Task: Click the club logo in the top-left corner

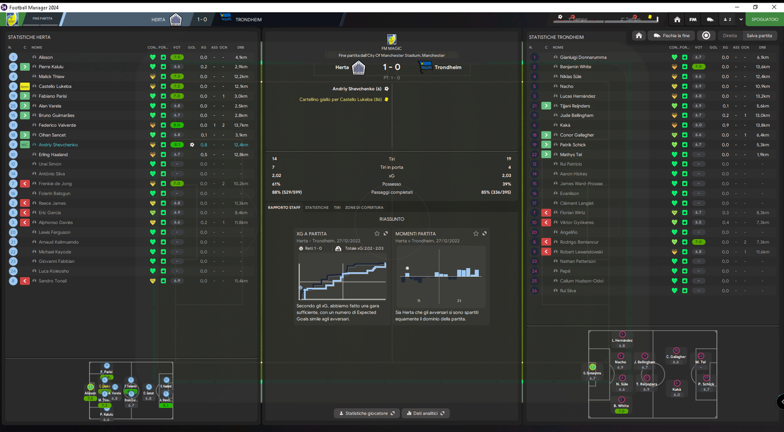Action: (12, 19)
